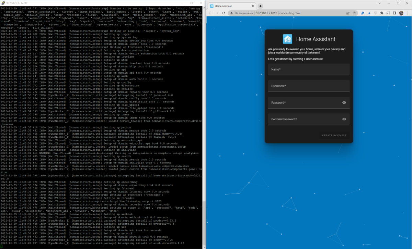Select the Home Assistant browser tab
The width and height of the screenshot is (412, 249).
tap(230, 6)
